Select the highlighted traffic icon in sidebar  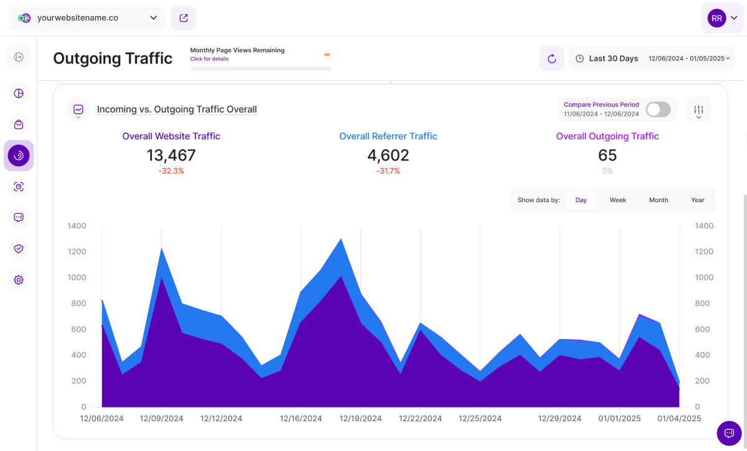tap(19, 156)
